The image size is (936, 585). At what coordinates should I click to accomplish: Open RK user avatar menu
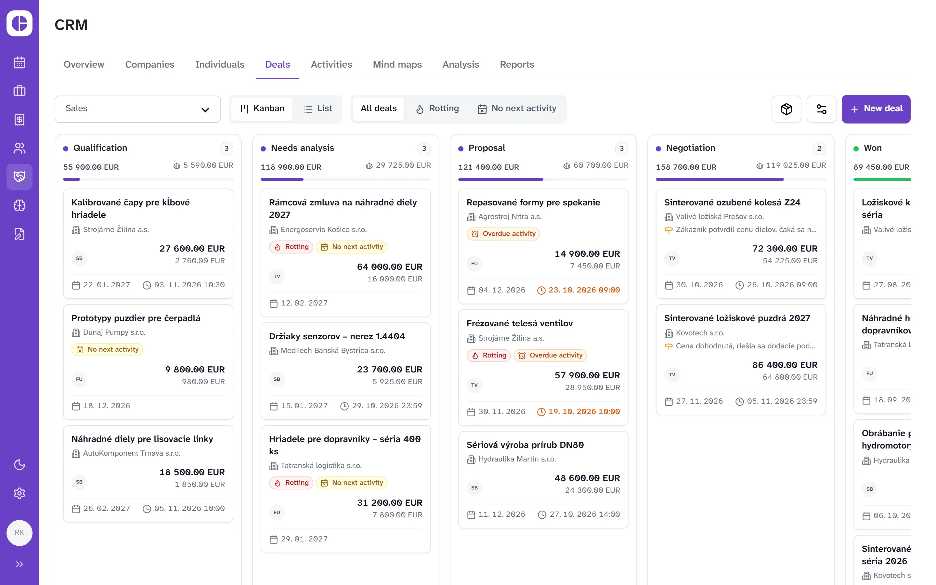[19, 533]
